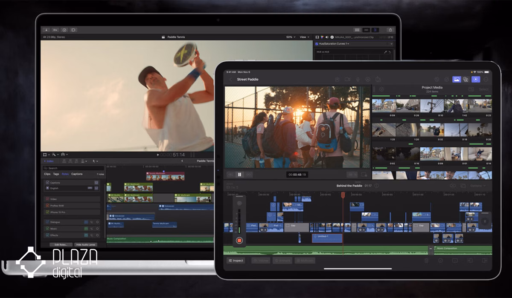Tap the iPad camera record icon
The image size is (512, 298).
[347, 80]
